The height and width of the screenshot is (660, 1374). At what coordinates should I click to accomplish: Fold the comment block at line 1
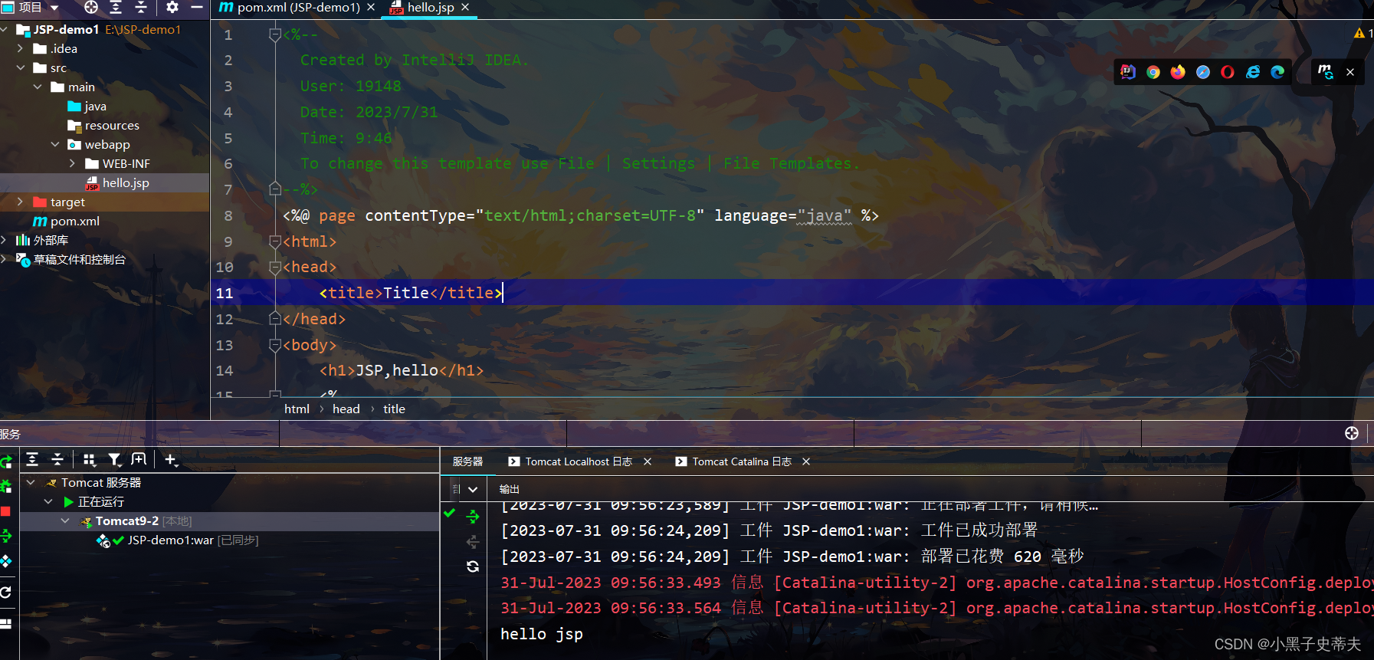[x=275, y=34]
